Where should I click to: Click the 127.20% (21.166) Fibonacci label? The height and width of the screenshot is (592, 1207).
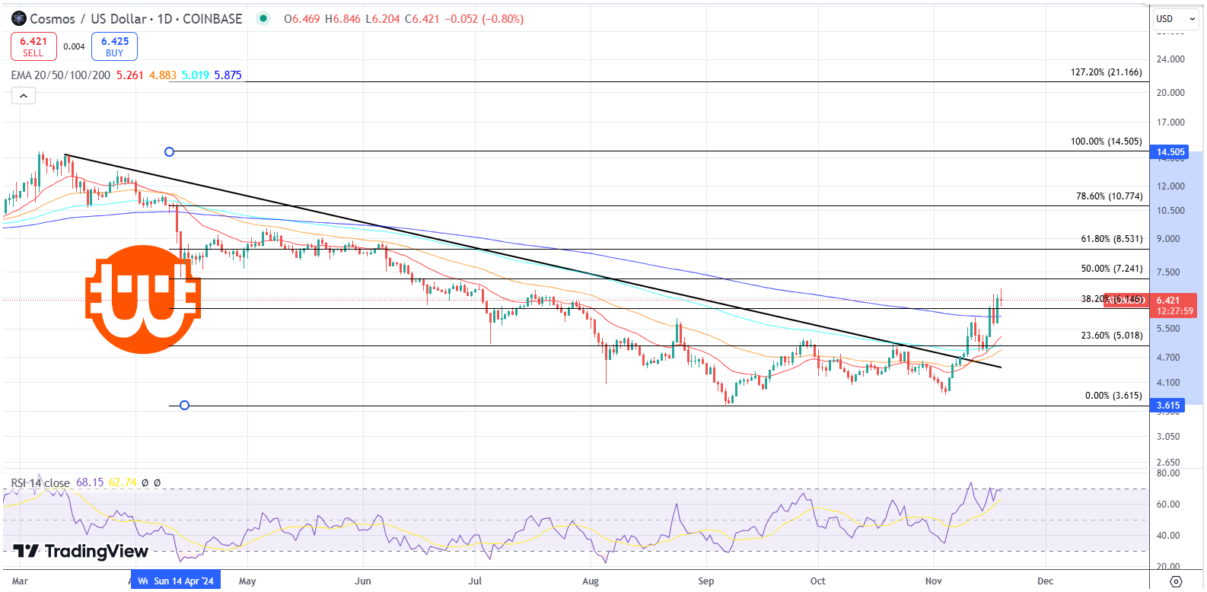click(1107, 72)
